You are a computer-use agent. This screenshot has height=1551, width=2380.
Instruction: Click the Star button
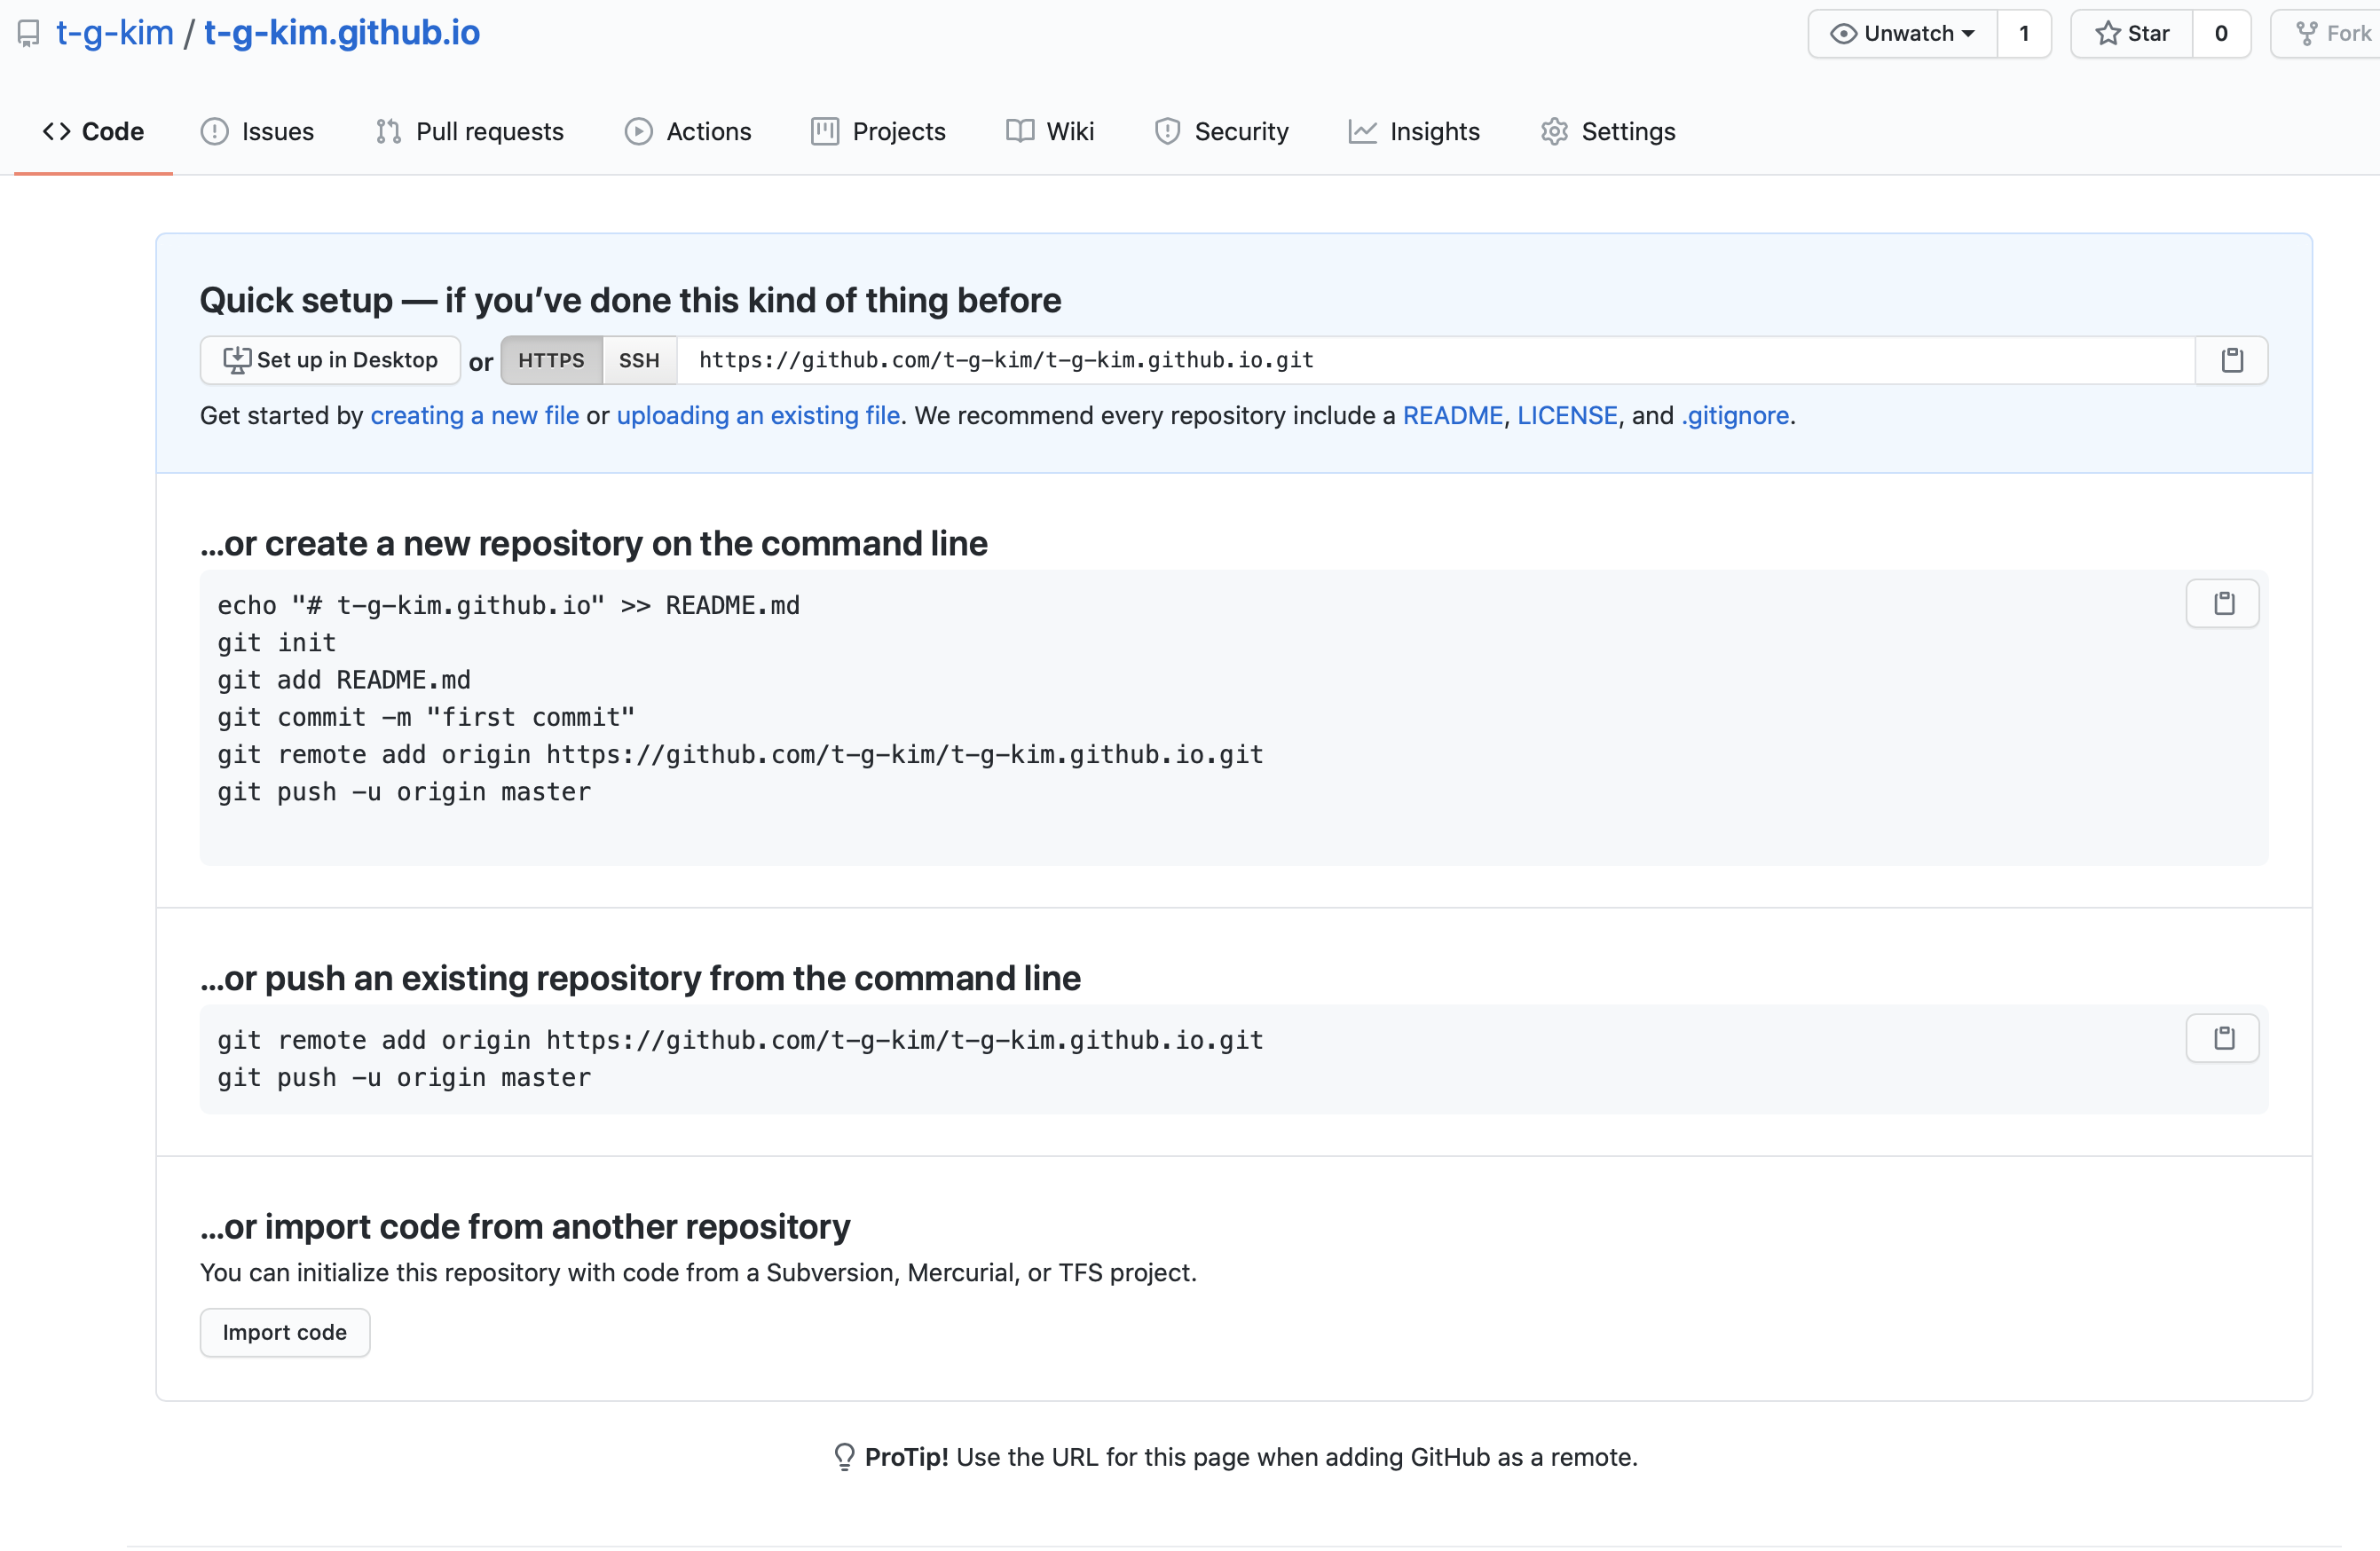click(2131, 34)
